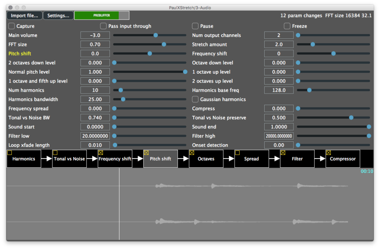This screenshot has width=380, height=249.
Task: Select the Frequency shift module box
Action: [115, 159]
